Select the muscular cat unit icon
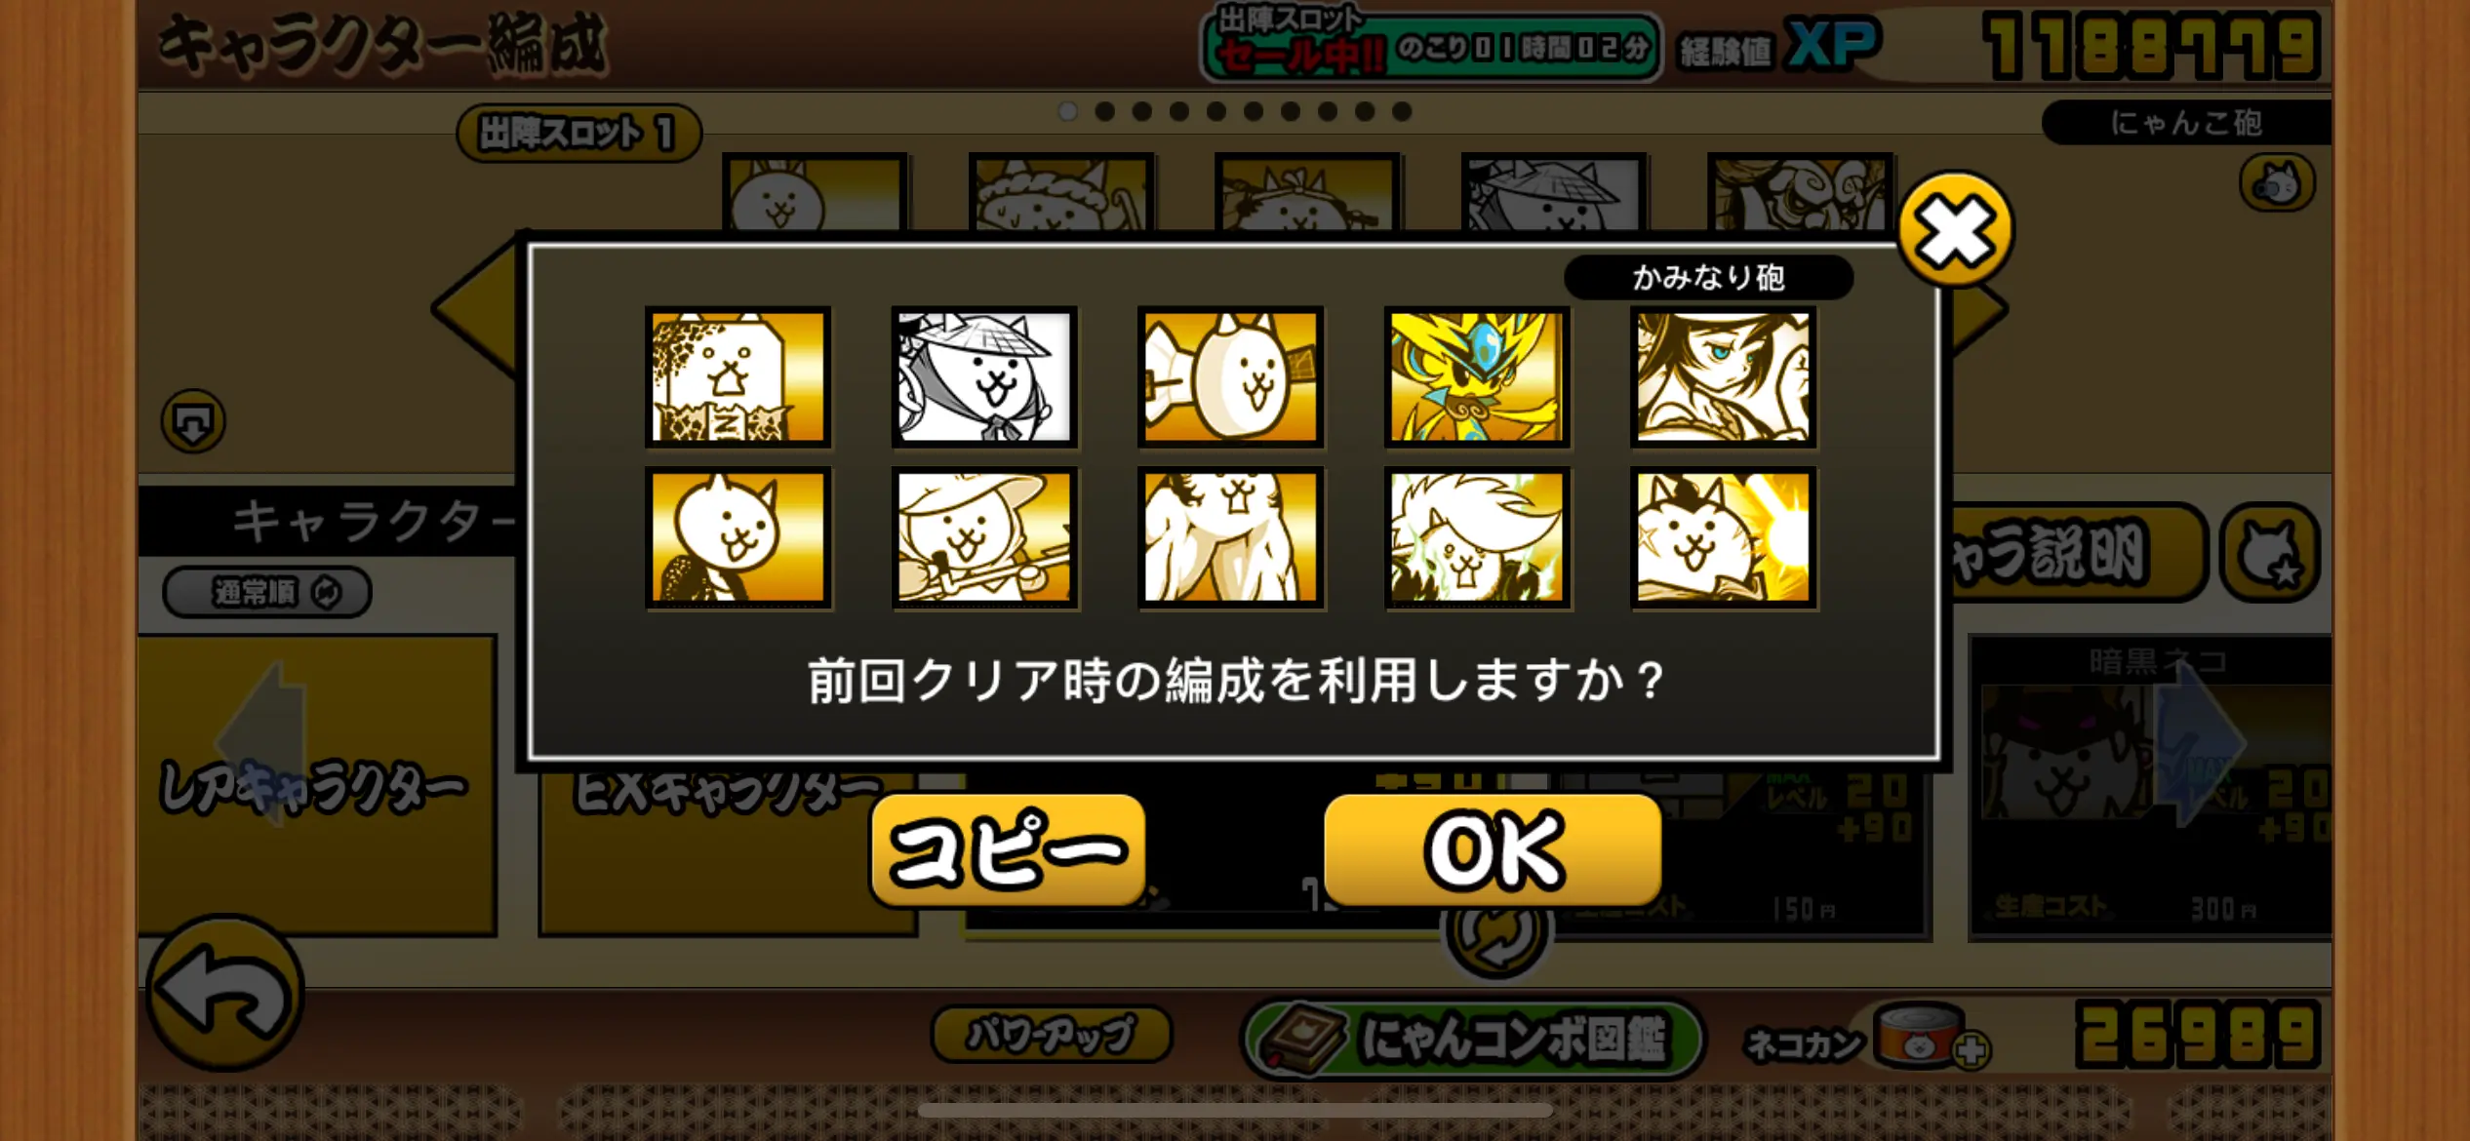The width and height of the screenshot is (2470, 1141). pyautogui.click(x=1230, y=537)
